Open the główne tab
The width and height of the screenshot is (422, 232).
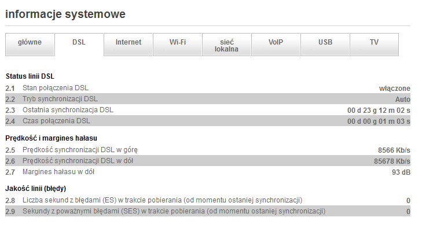click(x=30, y=43)
